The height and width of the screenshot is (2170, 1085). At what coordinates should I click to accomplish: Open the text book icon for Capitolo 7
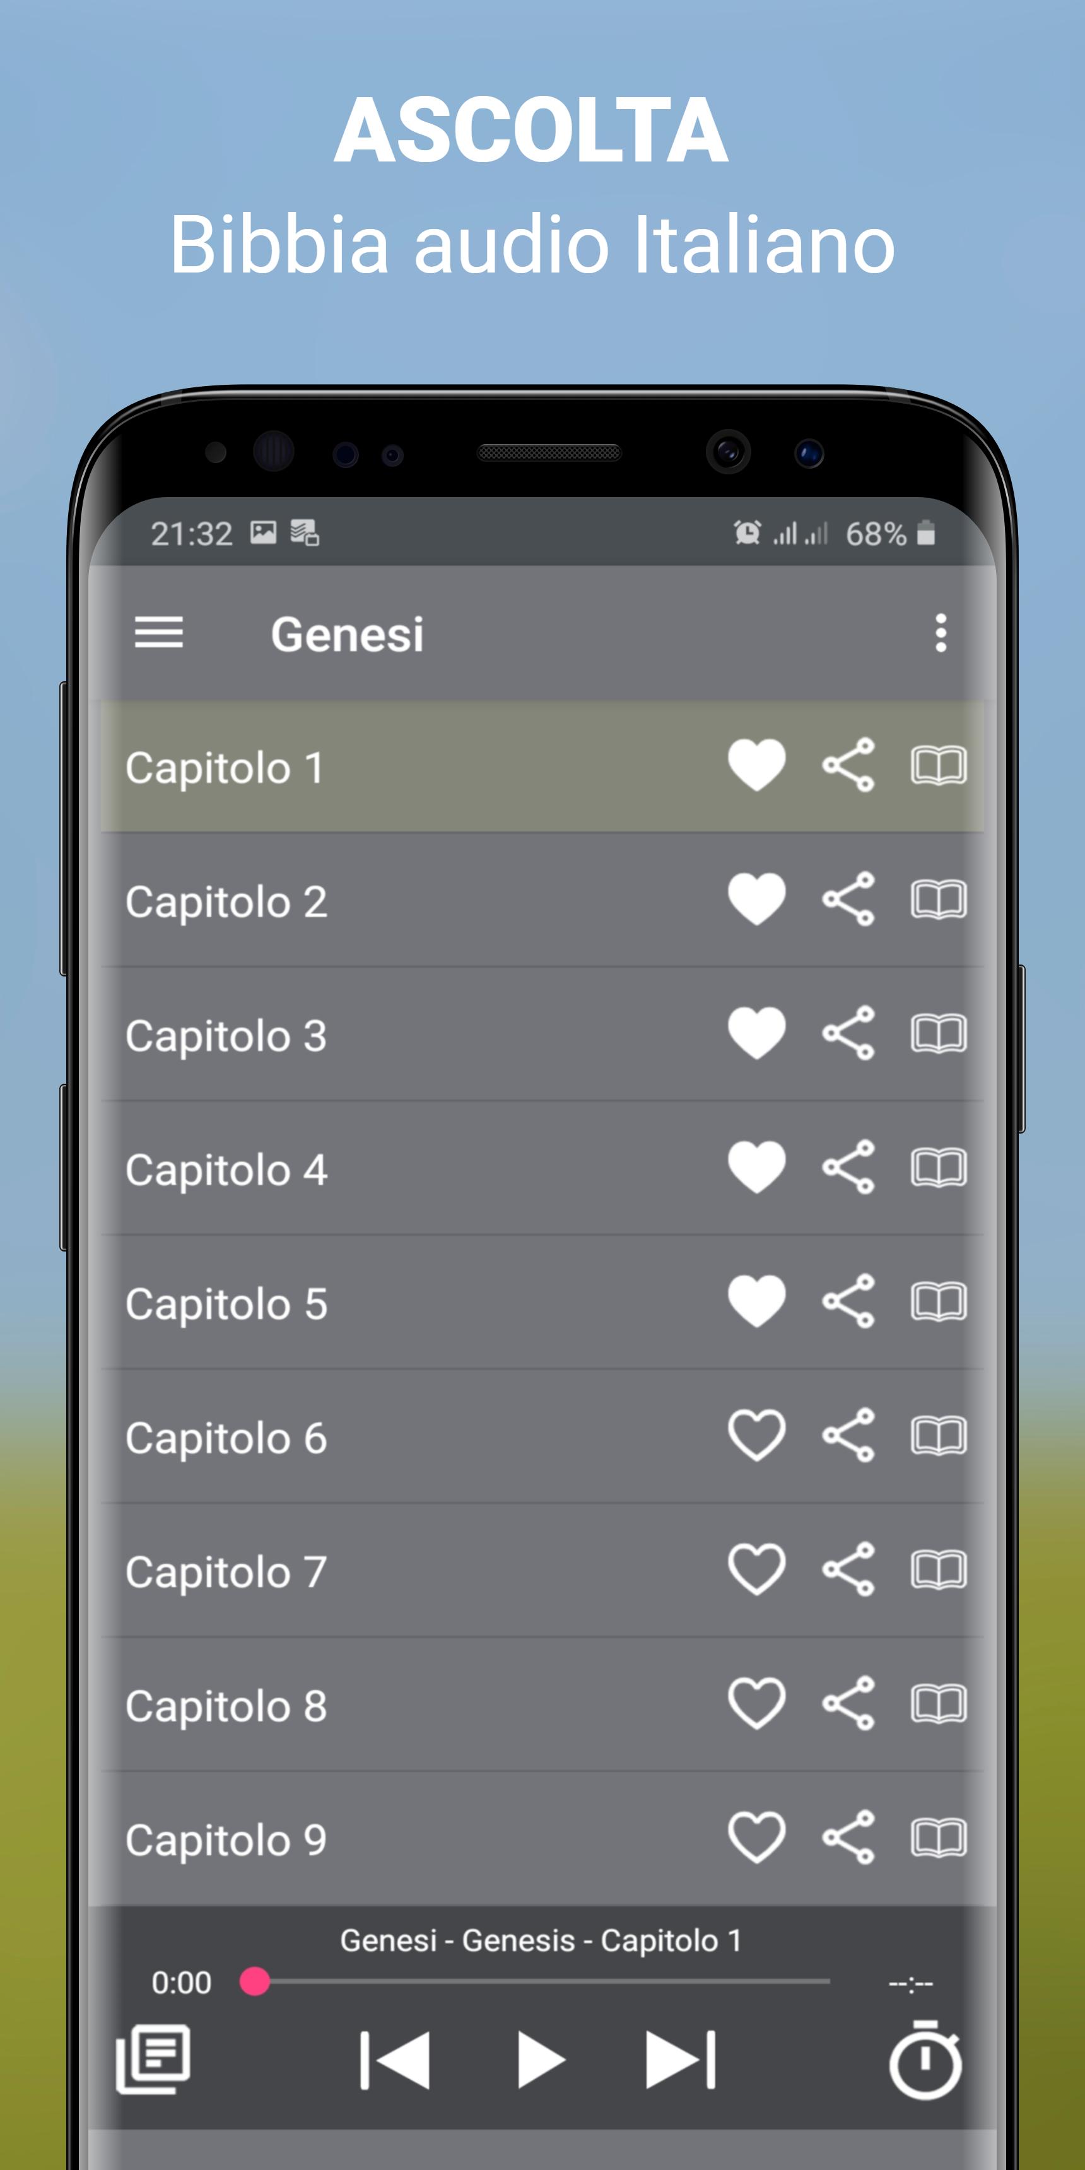click(x=939, y=1569)
